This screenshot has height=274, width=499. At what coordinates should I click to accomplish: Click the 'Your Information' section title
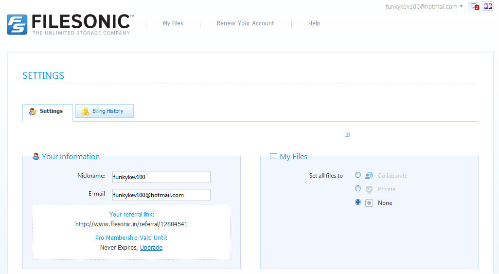click(71, 156)
